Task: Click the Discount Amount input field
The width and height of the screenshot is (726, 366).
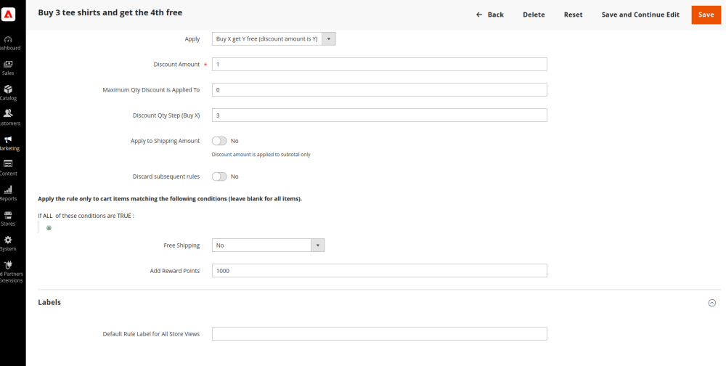Action: pyautogui.click(x=379, y=65)
